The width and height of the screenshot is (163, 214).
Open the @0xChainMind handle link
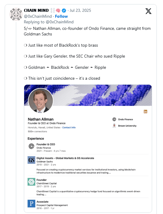pyautogui.click(x=38, y=16)
